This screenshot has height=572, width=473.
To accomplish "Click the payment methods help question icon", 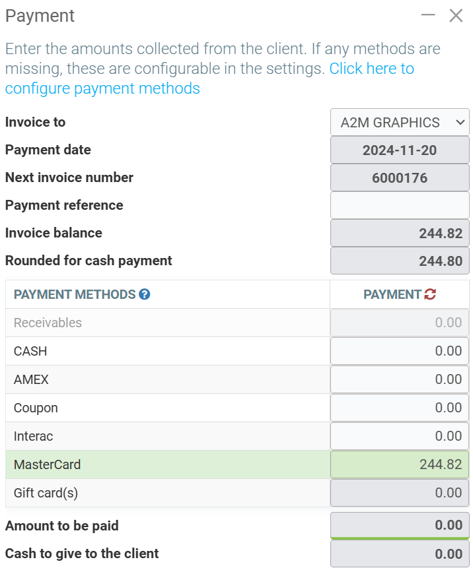I will tap(145, 294).
